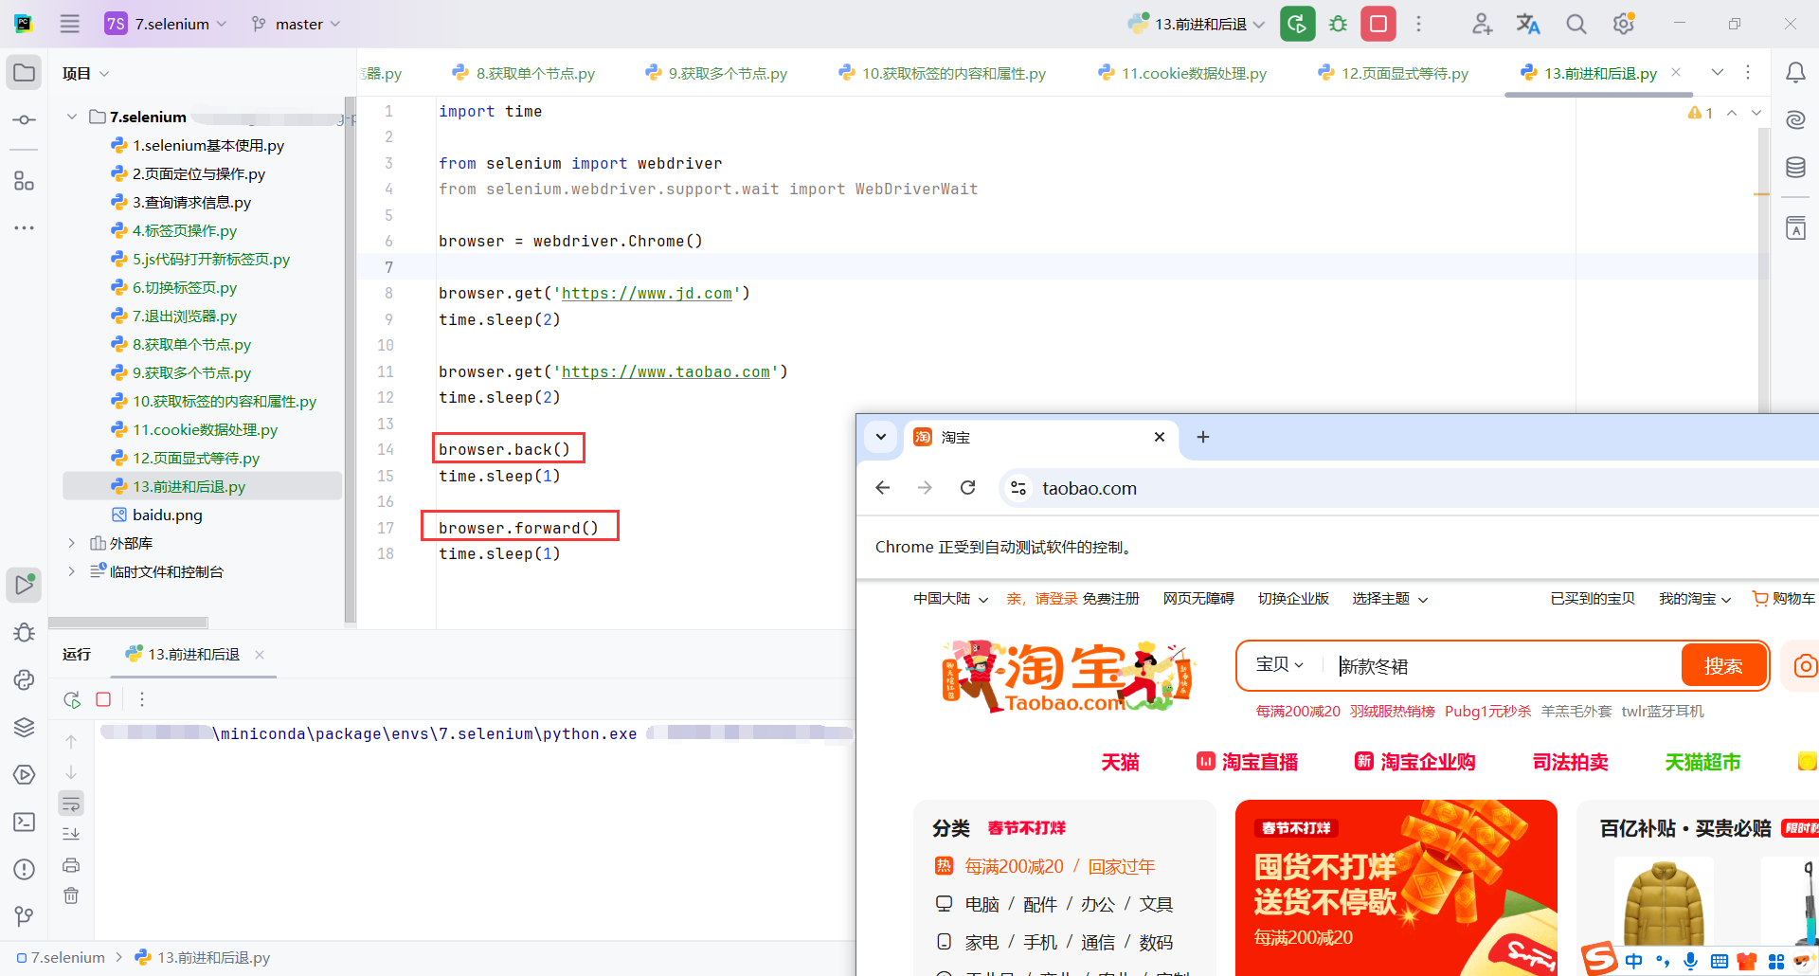
Task: Click the Rerun button in top toolbar
Action: pos(1297,24)
